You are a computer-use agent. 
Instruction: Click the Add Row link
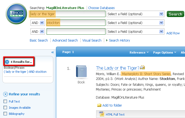(173, 33)
